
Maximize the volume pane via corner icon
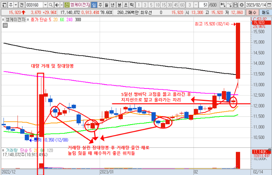point(270,150)
